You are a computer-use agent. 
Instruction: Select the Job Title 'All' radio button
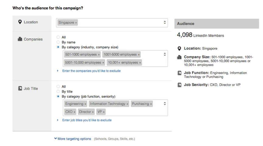click(58, 86)
